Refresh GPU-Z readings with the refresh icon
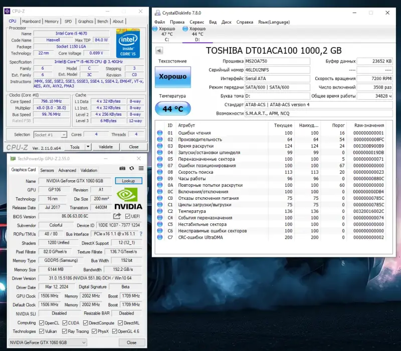The width and height of the screenshot is (401, 351). point(132,168)
